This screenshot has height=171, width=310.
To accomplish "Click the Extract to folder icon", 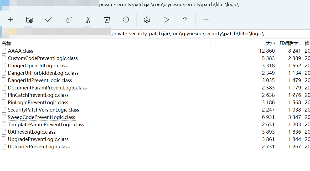I will 29,20.
